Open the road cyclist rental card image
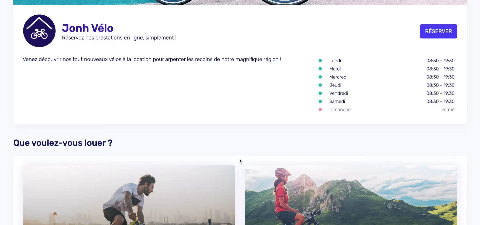480x225 pixels. (129, 195)
